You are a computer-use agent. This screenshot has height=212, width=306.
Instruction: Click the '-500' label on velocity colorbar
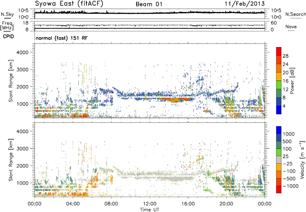tap(289, 179)
